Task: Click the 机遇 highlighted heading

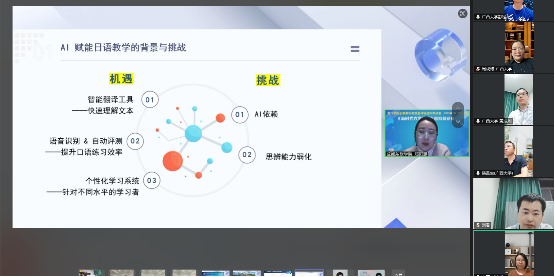Action: [x=121, y=79]
